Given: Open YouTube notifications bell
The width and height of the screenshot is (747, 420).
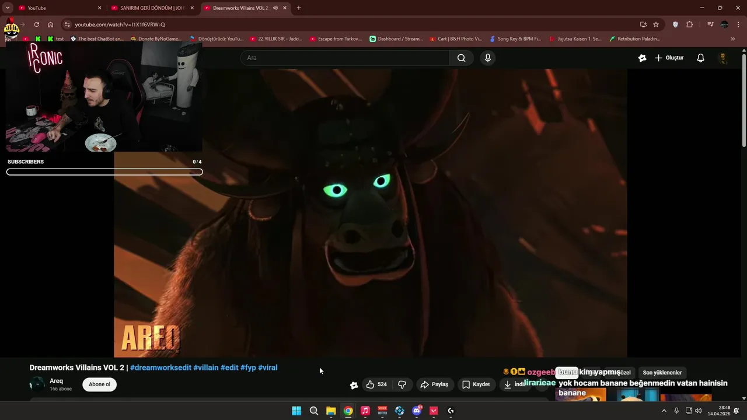Looking at the screenshot, I should click(x=701, y=58).
